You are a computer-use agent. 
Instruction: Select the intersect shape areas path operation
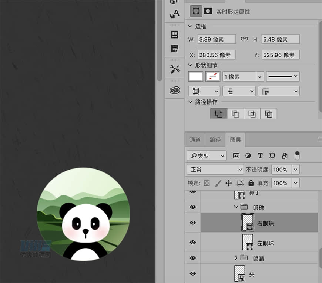point(252,113)
